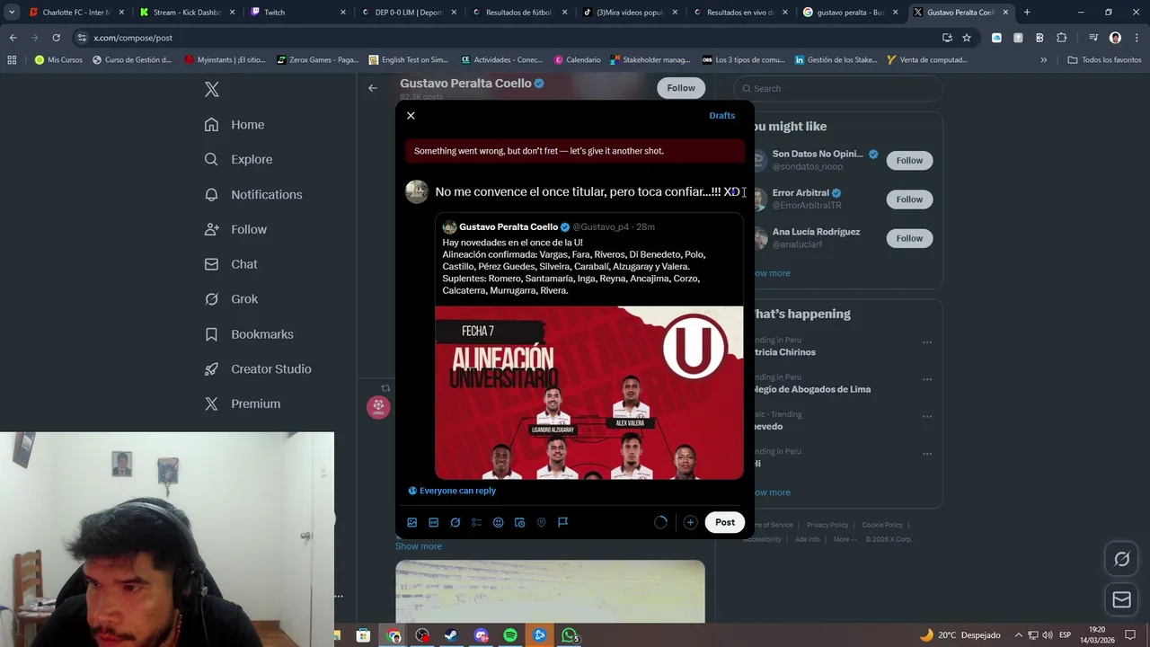Viewport: 1150px width, 647px height.
Task: Add a poll to the post
Action: coord(477,522)
